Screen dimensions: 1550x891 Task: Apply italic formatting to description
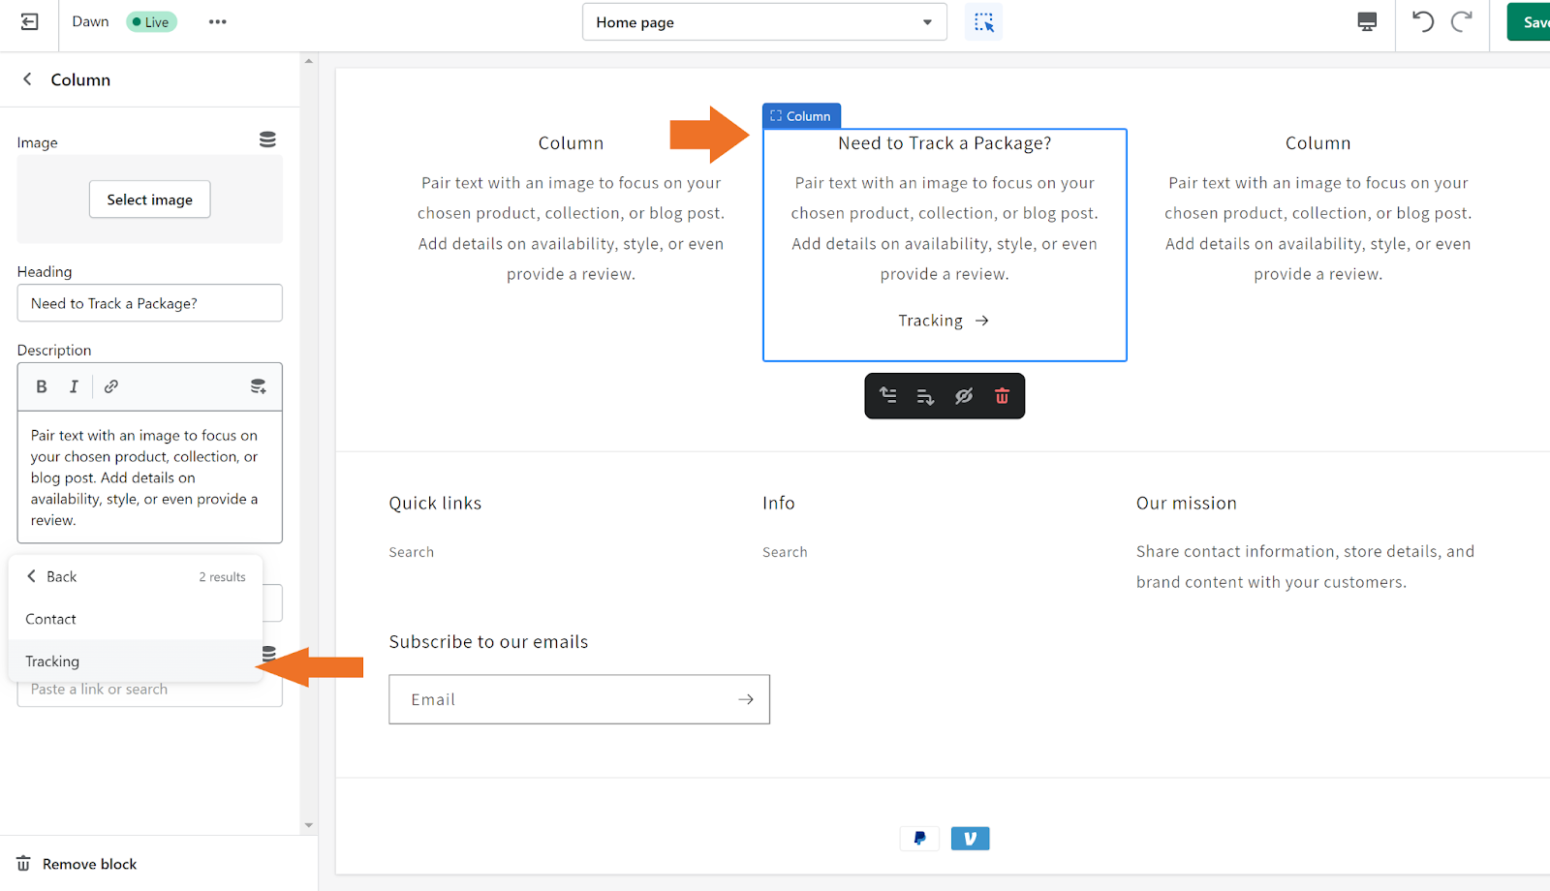tap(74, 386)
